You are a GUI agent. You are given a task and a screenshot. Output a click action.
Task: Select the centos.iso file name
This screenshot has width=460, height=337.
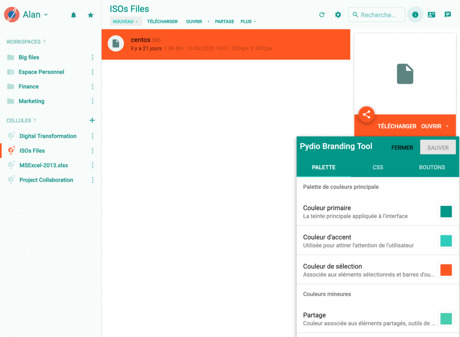click(146, 40)
